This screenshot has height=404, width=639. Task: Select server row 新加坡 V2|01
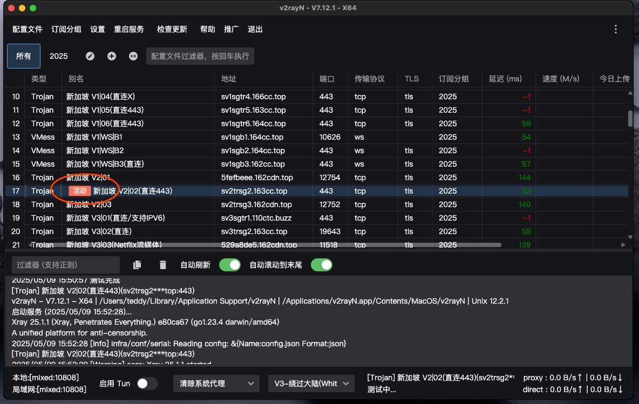[x=316, y=177]
